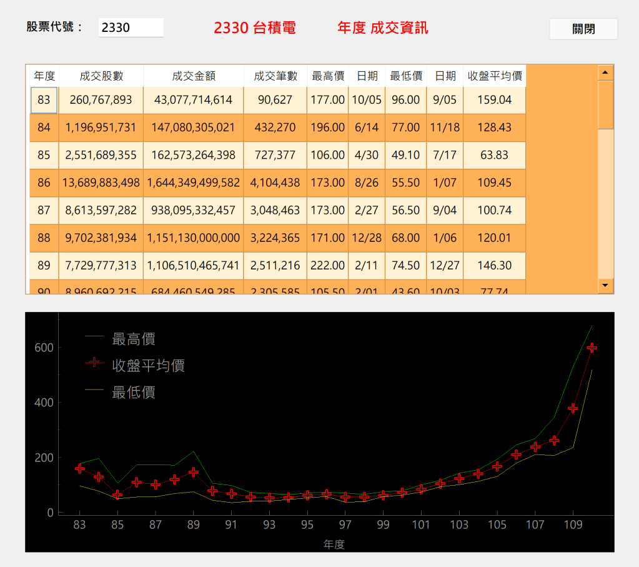Click the 成交股數 column header
639x567 pixels.
click(101, 76)
